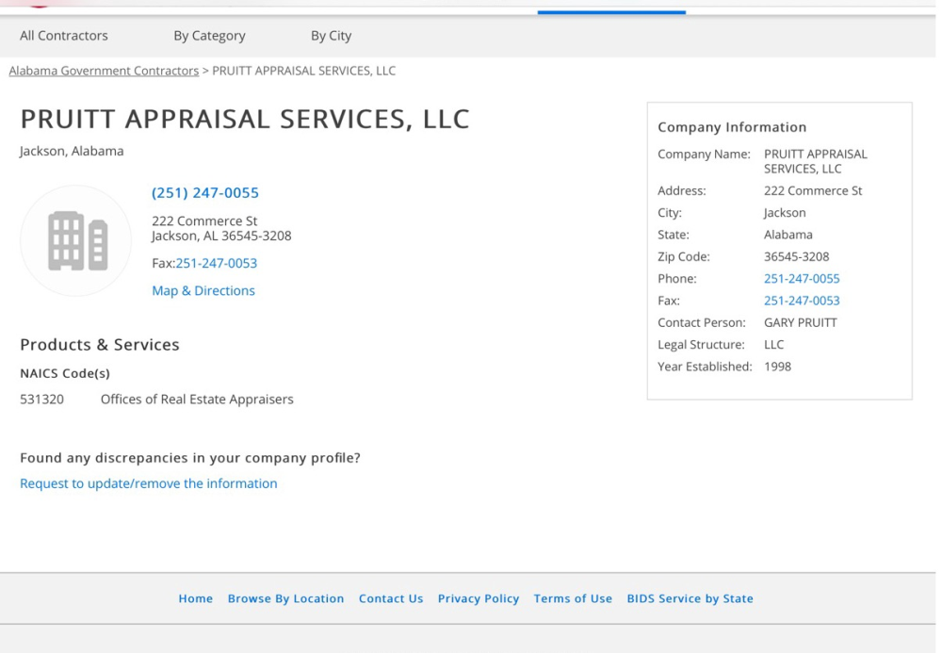Follow the Alabama Government Contractors breadcrumb link
This screenshot has width=942, height=653.
pos(104,71)
